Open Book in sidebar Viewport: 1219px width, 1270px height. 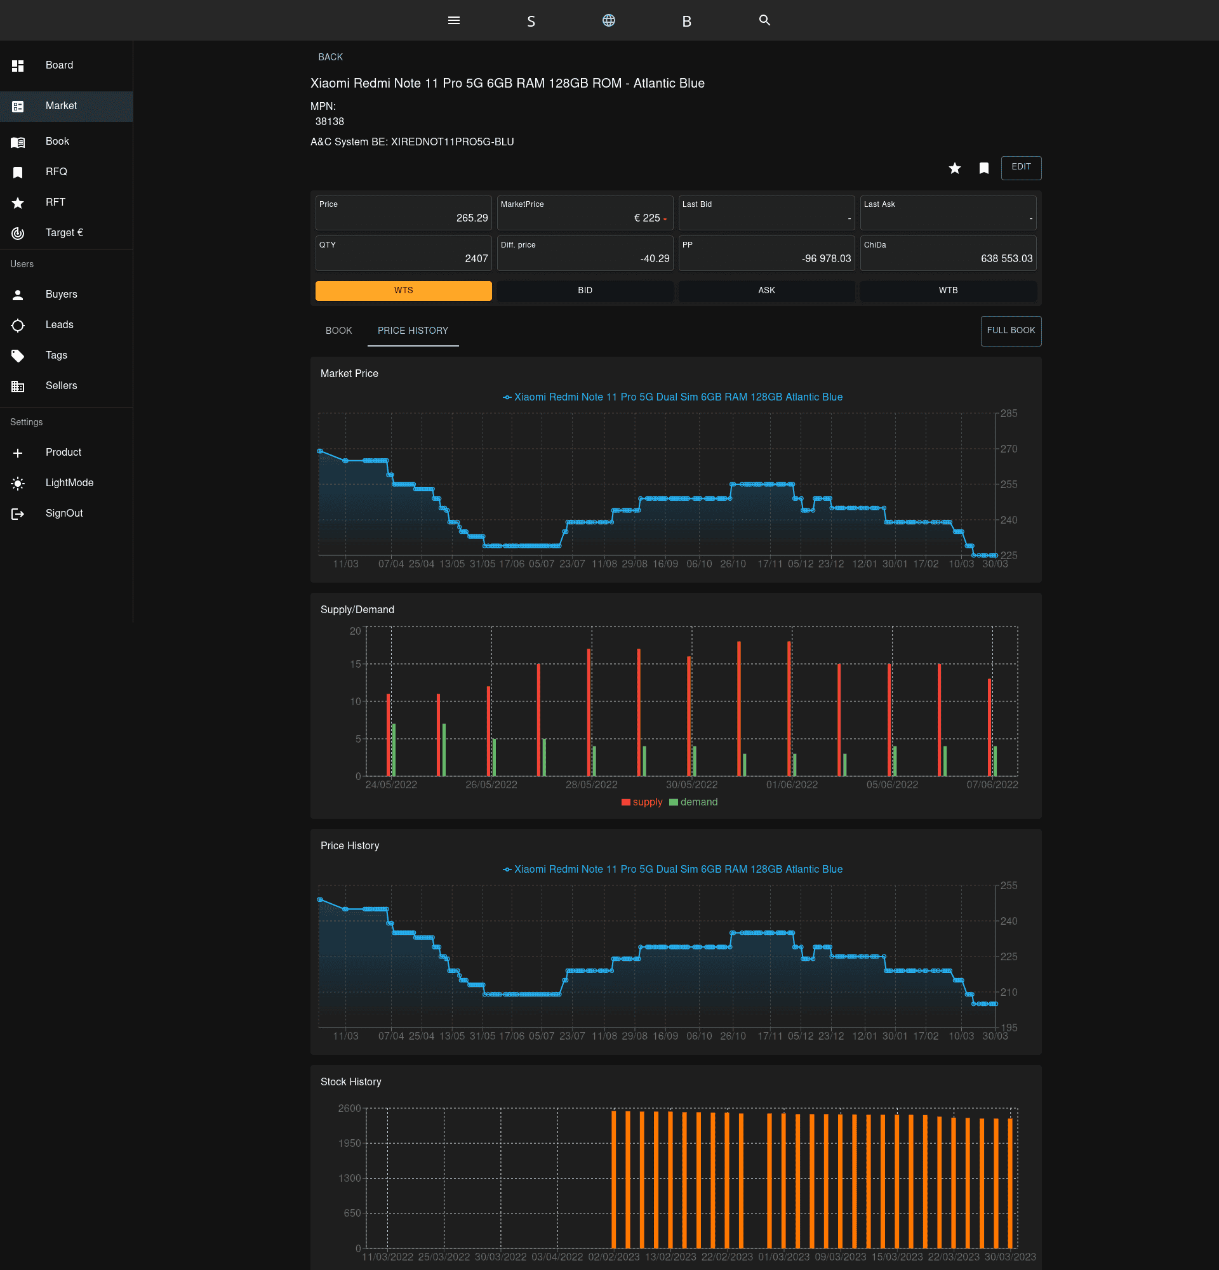pyautogui.click(x=66, y=142)
